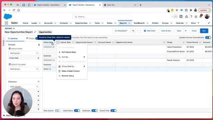Viewport: 213px width, 120px height.
Task: Click the Add column input field
Action: pos(24,87)
